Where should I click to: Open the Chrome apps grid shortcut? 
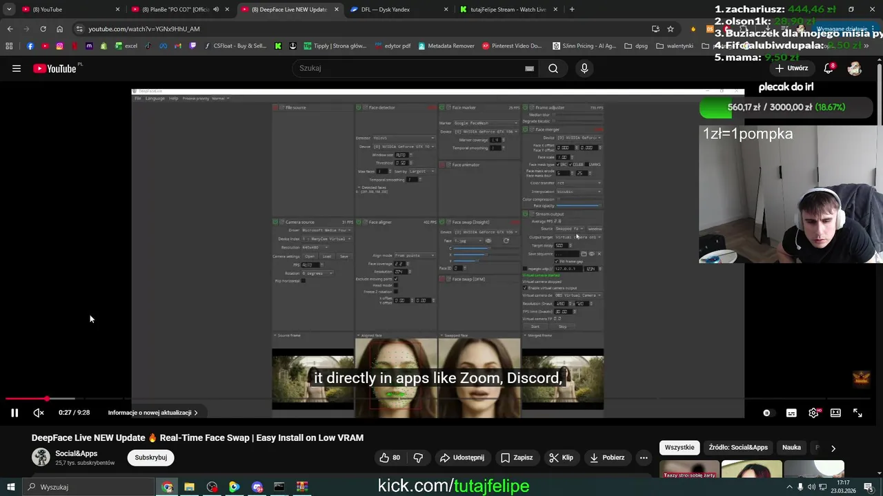(9, 46)
